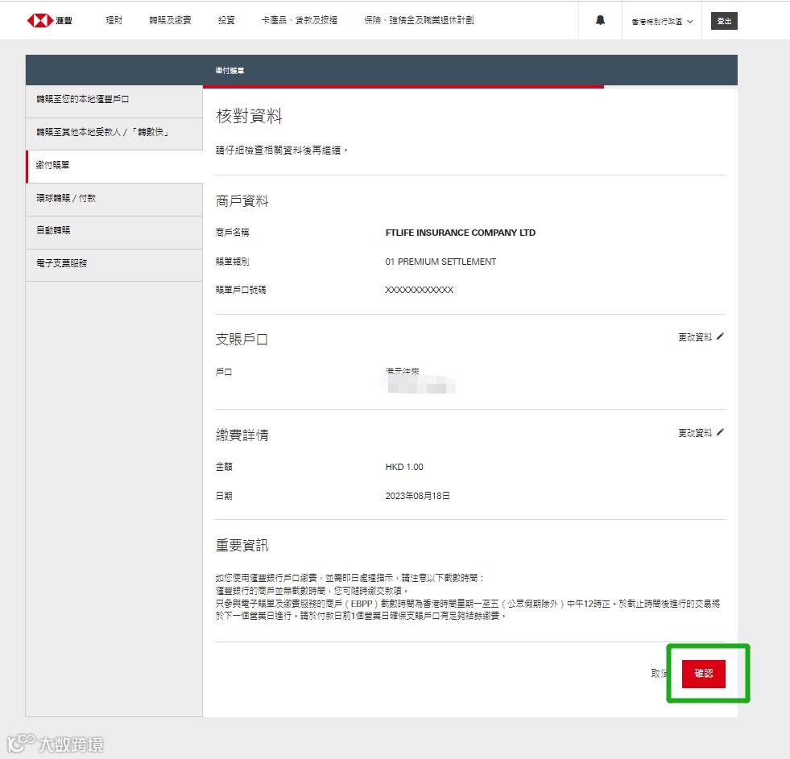Click the 登出 logout button
The height and width of the screenshot is (759, 790).
click(x=724, y=21)
